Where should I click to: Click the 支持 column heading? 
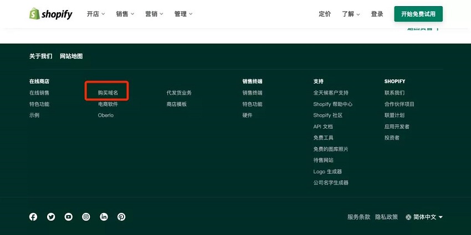tap(319, 81)
